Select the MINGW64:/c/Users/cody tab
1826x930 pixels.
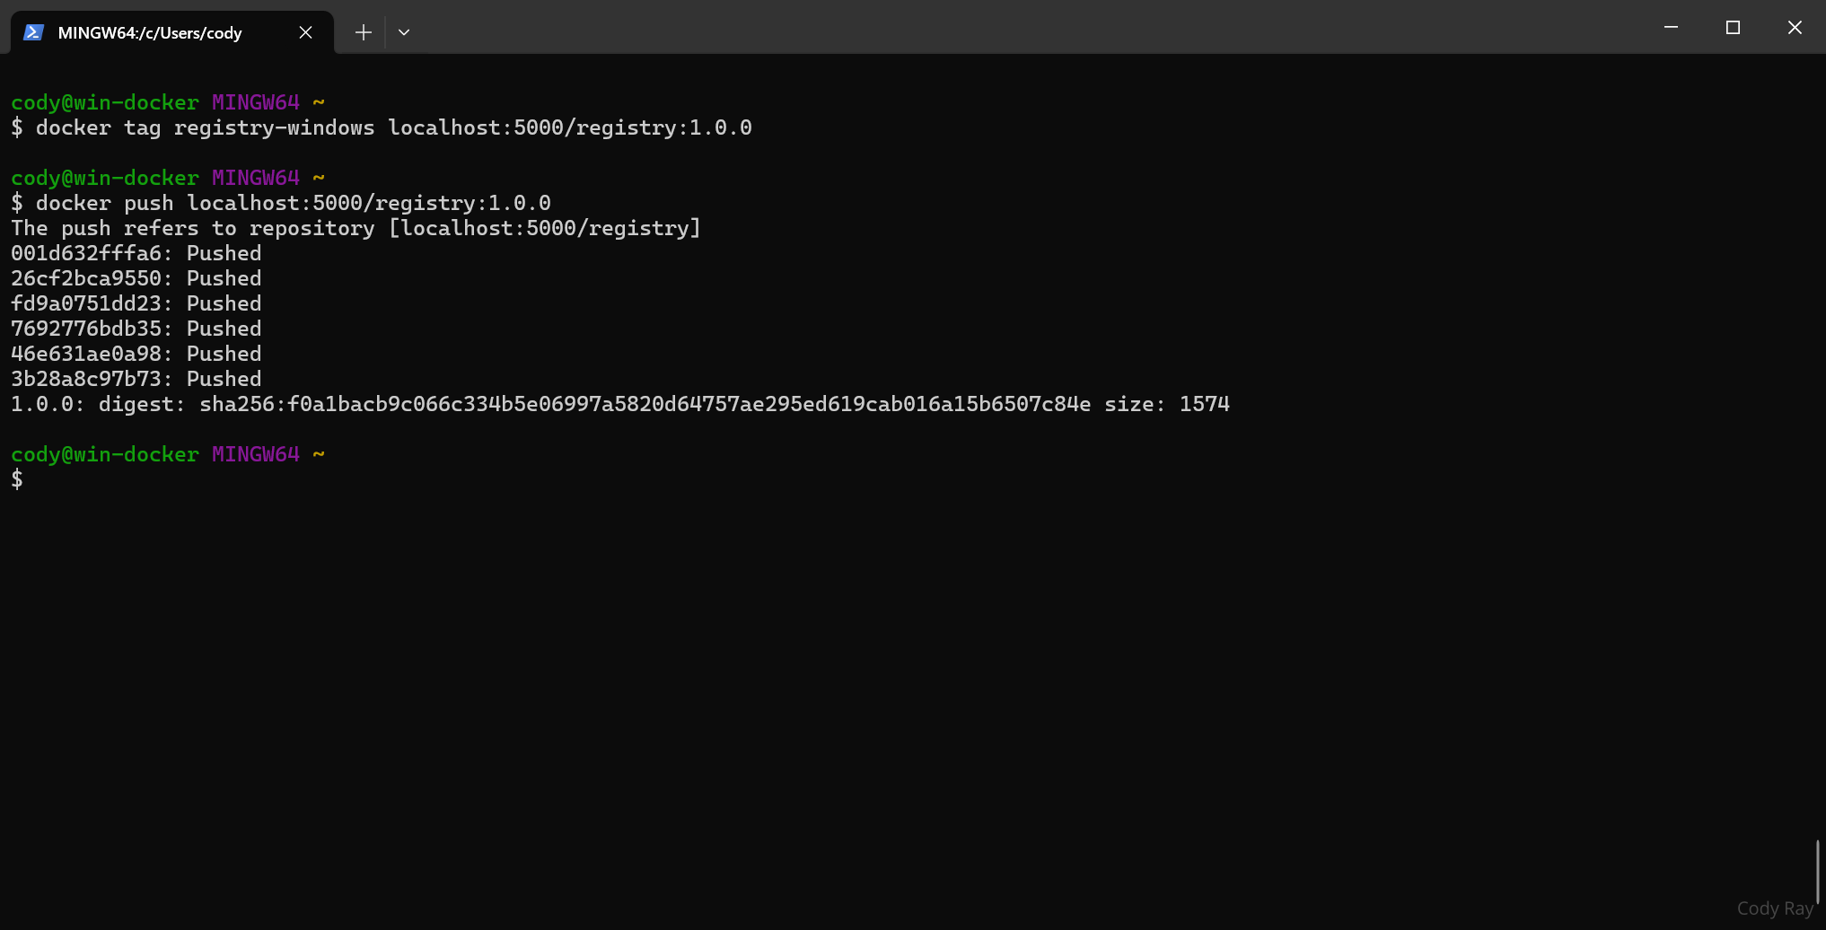pos(150,33)
